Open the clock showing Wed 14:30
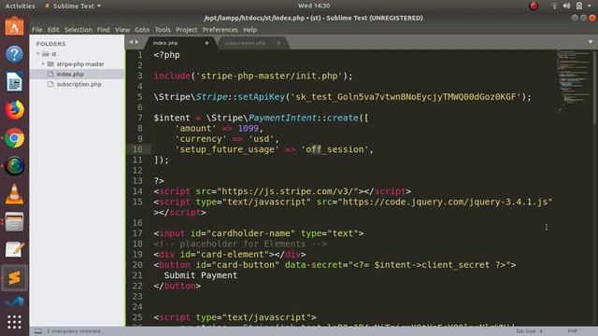Screen dimensions: 598x336 pos(314,6)
